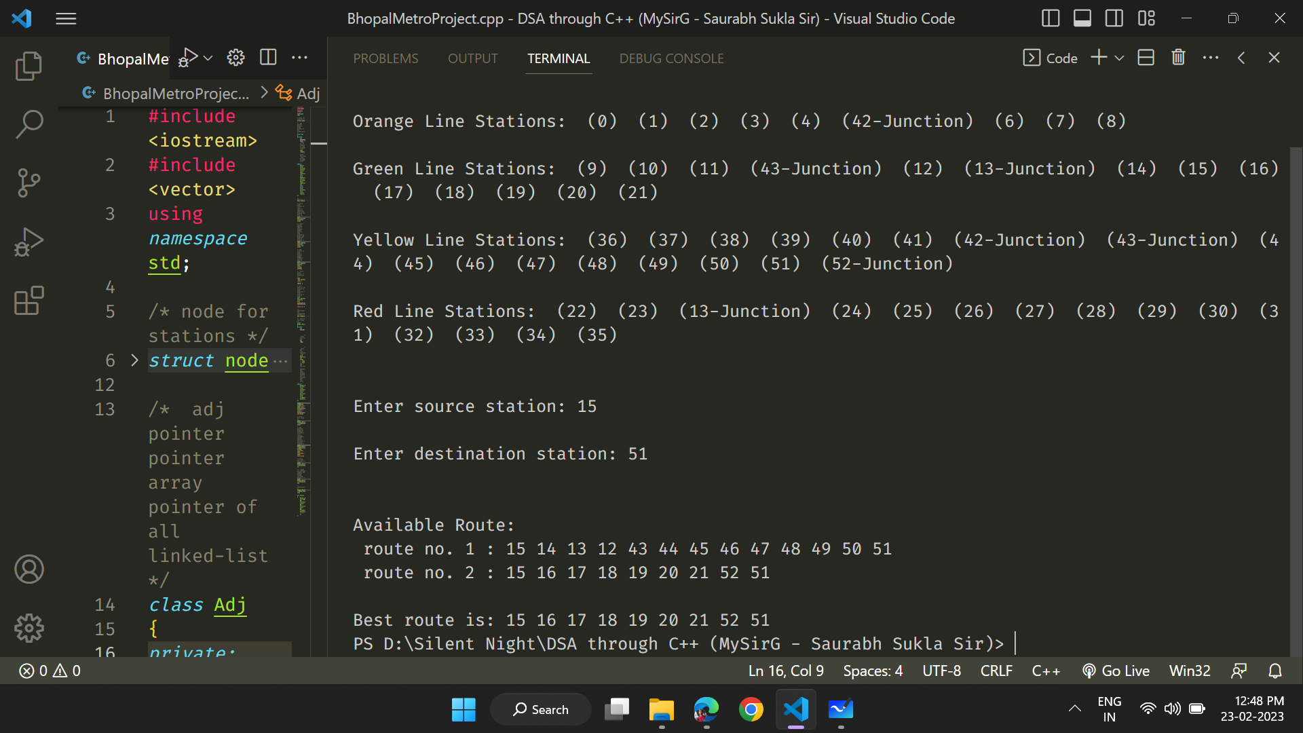Open the Extensions view
This screenshot has height=733, width=1303.
click(29, 301)
